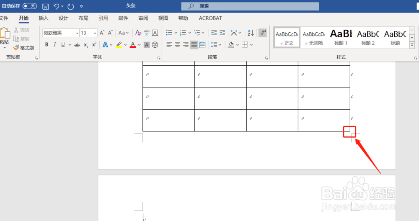
Task: Clear all formatting icon
Action: coord(138,33)
